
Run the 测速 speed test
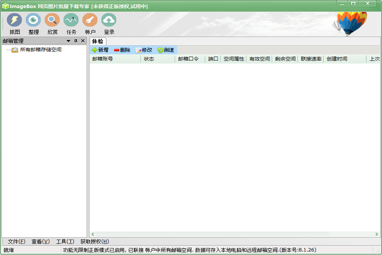pyautogui.click(x=166, y=50)
